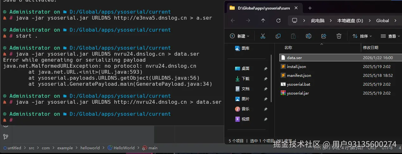Open the 排序 sort dropdown

[x=362, y=36]
